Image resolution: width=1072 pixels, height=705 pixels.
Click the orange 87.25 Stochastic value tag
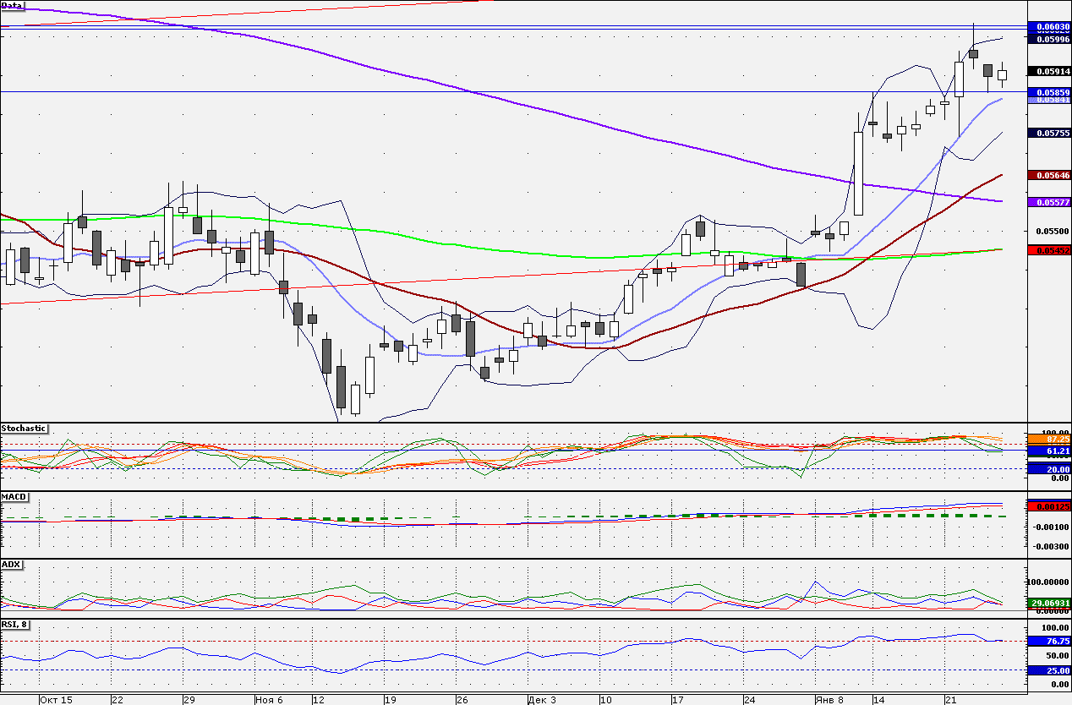pyautogui.click(x=1048, y=440)
